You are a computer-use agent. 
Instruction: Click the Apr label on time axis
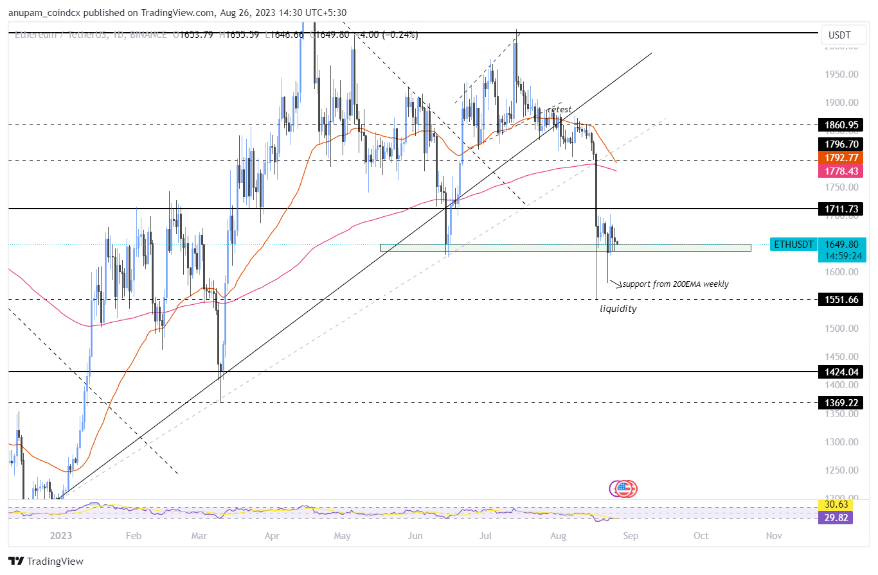tap(272, 536)
